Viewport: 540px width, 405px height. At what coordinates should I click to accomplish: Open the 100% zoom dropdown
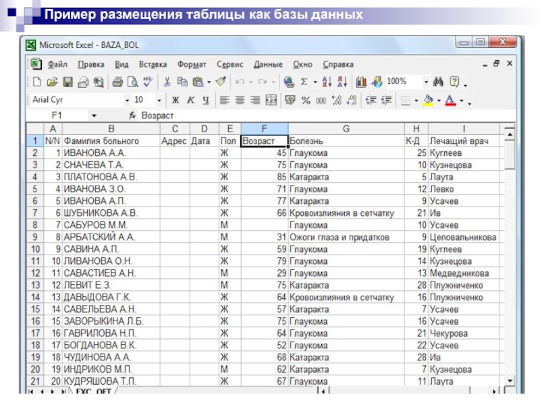(x=426, y=82)
